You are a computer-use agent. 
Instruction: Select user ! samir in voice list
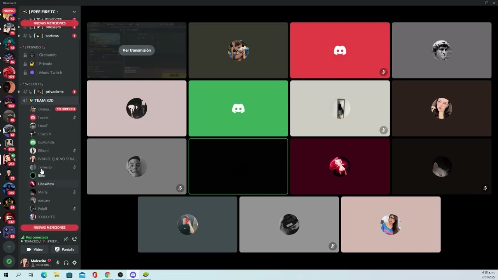(x=53, y=117)
